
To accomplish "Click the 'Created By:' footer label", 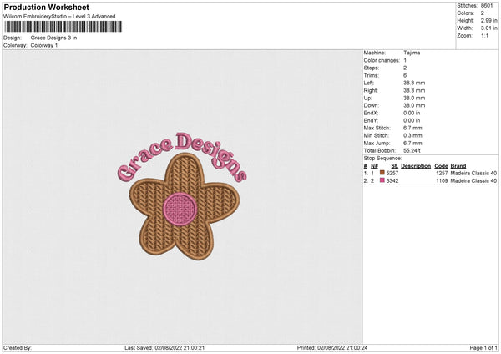I will click(18, 347).
